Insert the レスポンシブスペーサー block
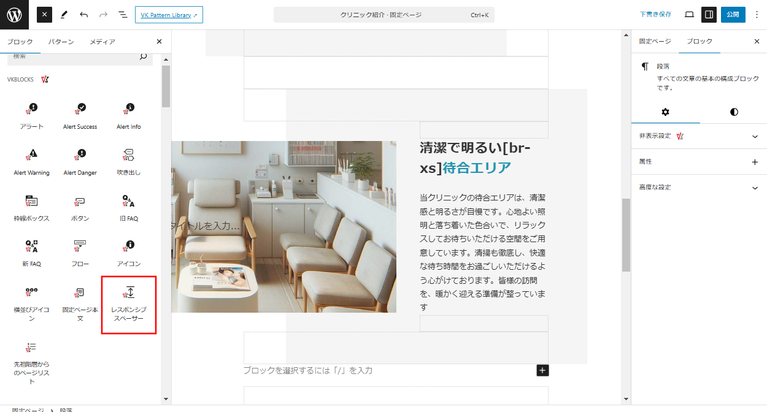Screen dimensions: 767x412 pos(129,305)
